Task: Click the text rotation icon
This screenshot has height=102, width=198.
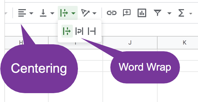Action: point(85,13)
